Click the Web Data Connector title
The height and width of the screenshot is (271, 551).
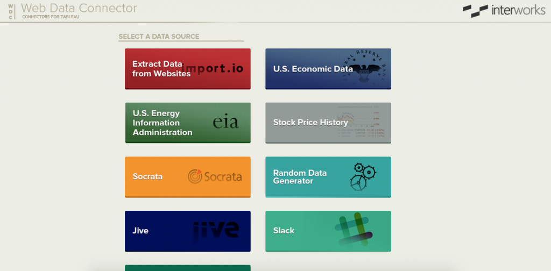point(79,9)
